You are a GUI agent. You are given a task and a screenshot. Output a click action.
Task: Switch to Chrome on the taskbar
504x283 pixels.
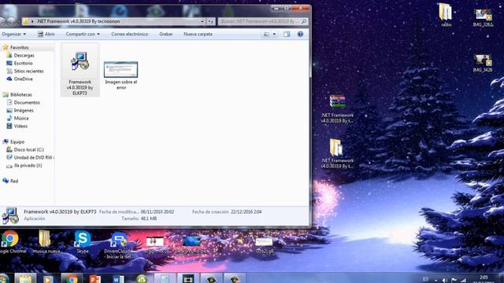point(72,278)
